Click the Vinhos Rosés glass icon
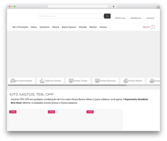This screenshot has height=141, width=167. (126, 81)
